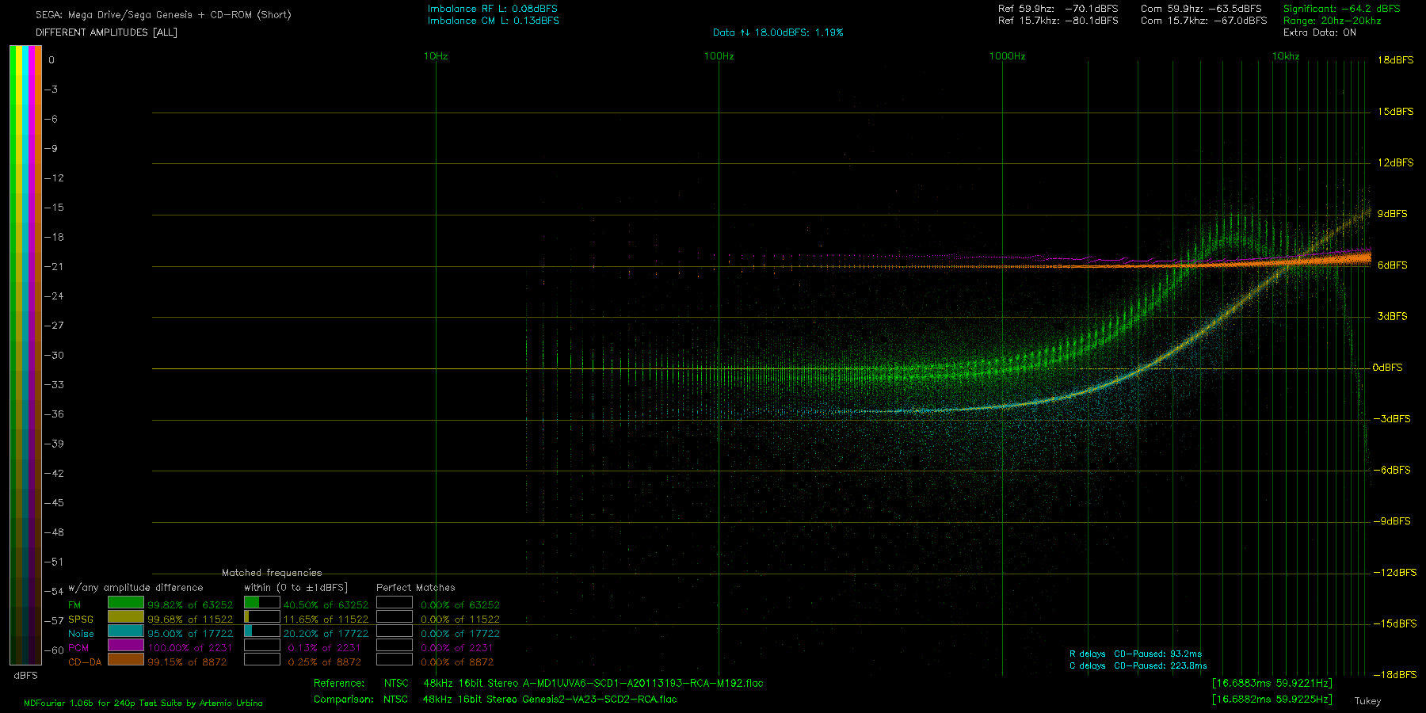The height and width of the screenshot is (713, 1426).
Task: Click the '18dBFS' top axis label
Action: click(x=1396, y=60)
